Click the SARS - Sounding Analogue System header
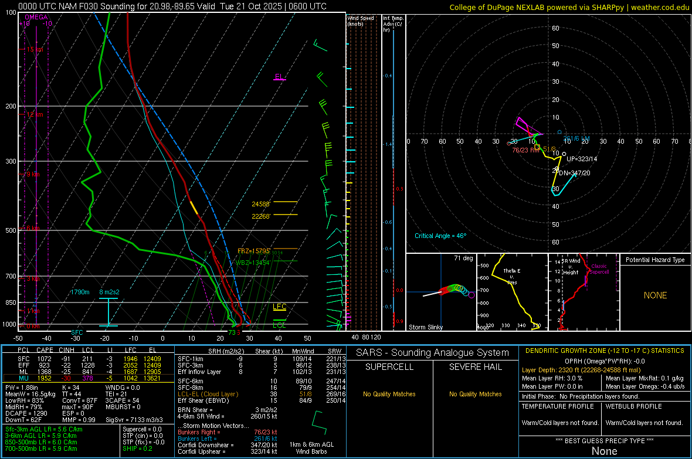The height and width of the screenshot is (459, 692). coord(433,353)
